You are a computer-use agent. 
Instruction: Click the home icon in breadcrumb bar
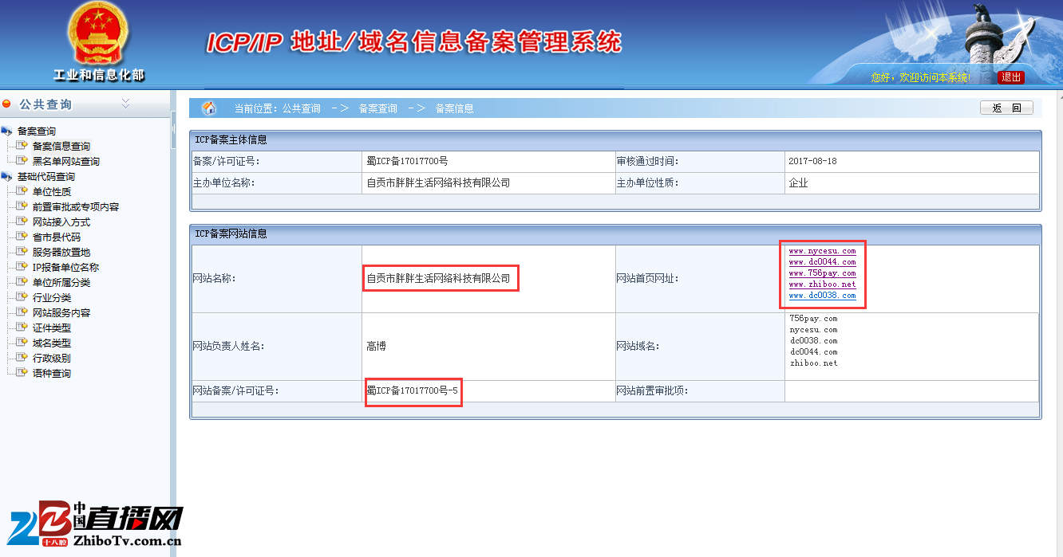click(x=209, y=108)
